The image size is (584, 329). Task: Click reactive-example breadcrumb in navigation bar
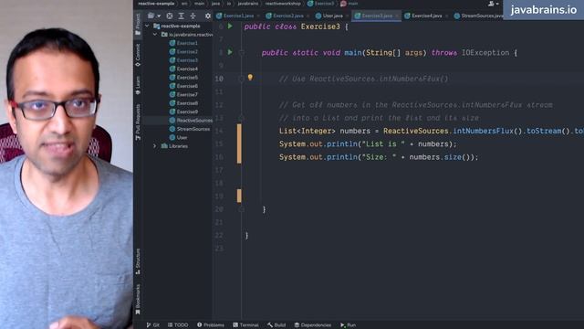tap(156, 4)
